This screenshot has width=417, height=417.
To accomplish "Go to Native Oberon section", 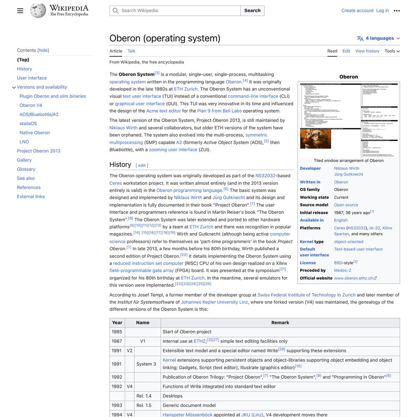I will pyautogui.click(x=35, y=133).
